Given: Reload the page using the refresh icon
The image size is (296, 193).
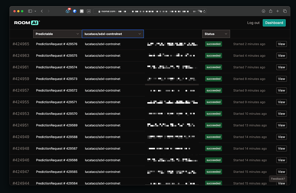Looking at the screenshot, I should coord(204,11).
